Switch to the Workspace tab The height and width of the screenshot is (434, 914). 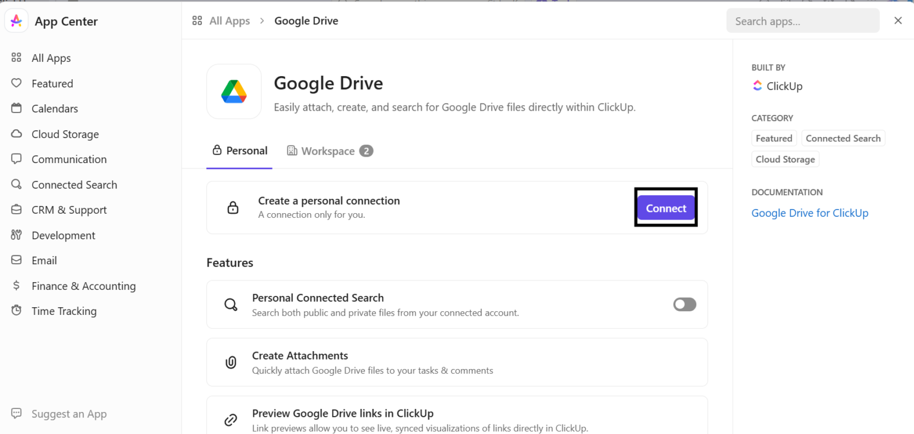[x=330, y=151]
